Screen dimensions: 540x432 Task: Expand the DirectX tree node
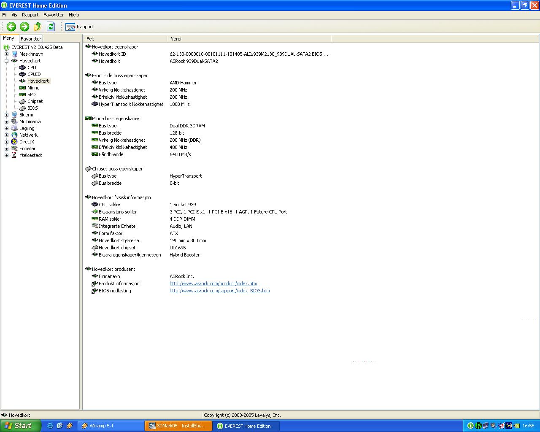point(6,142)
